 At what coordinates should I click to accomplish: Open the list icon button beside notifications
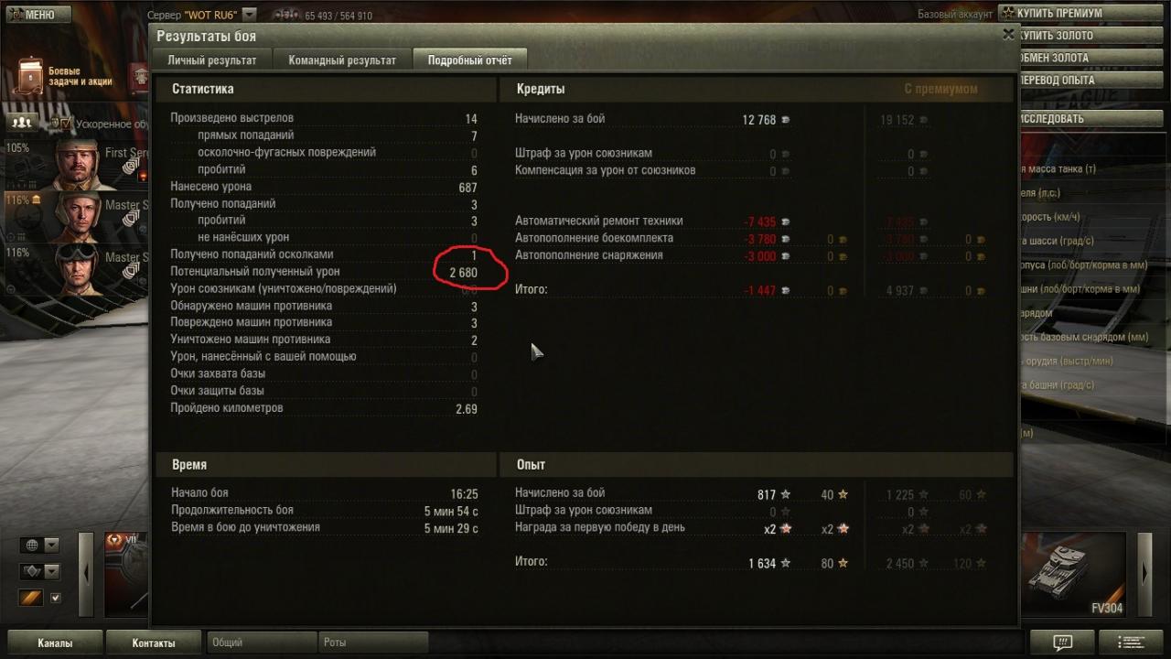click(x=1132, y=642)
